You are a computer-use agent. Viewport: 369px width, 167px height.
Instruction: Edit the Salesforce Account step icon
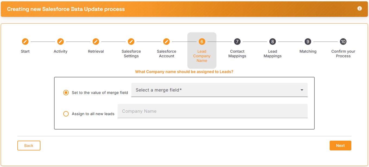coord(166,42)
